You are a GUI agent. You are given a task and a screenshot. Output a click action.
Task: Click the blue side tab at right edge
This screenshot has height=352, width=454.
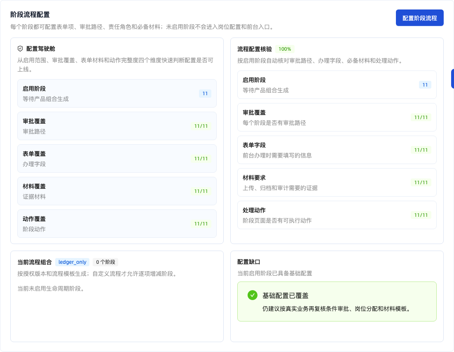452,79
